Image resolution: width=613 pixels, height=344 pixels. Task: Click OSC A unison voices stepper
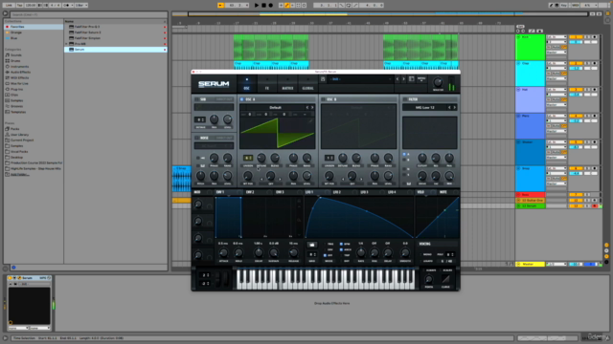tap(248, 158)
